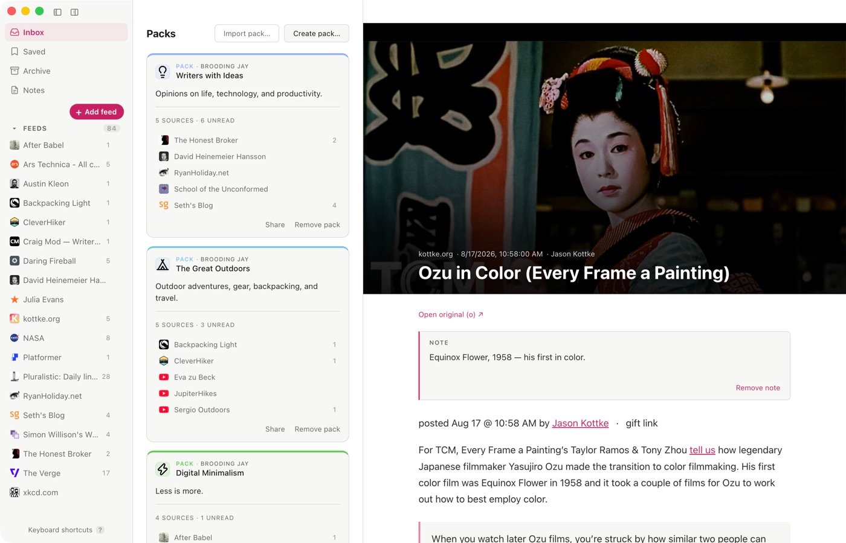Select the After Babel feed
Image resolution: width=846 pixels, height=543 pixels.
66,145
